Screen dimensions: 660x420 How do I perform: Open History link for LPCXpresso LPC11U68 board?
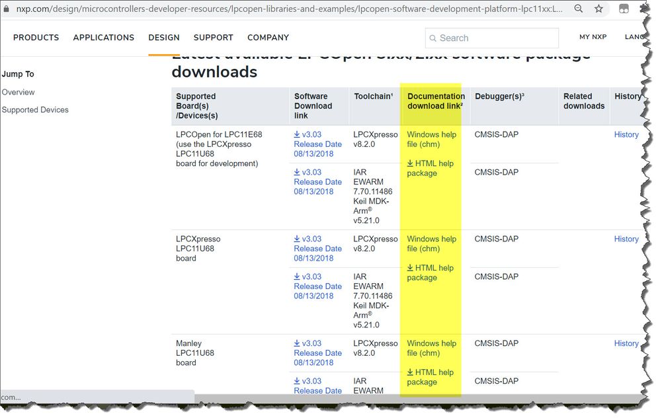point(626,239)
